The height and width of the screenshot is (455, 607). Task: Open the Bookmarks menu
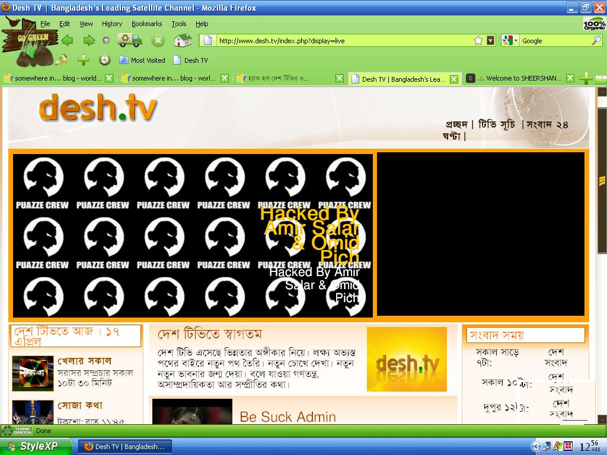pyautogui.click(x=147, y=24)
